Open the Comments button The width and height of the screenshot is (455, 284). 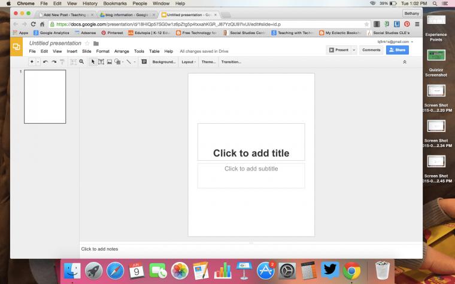coord(371,50)
